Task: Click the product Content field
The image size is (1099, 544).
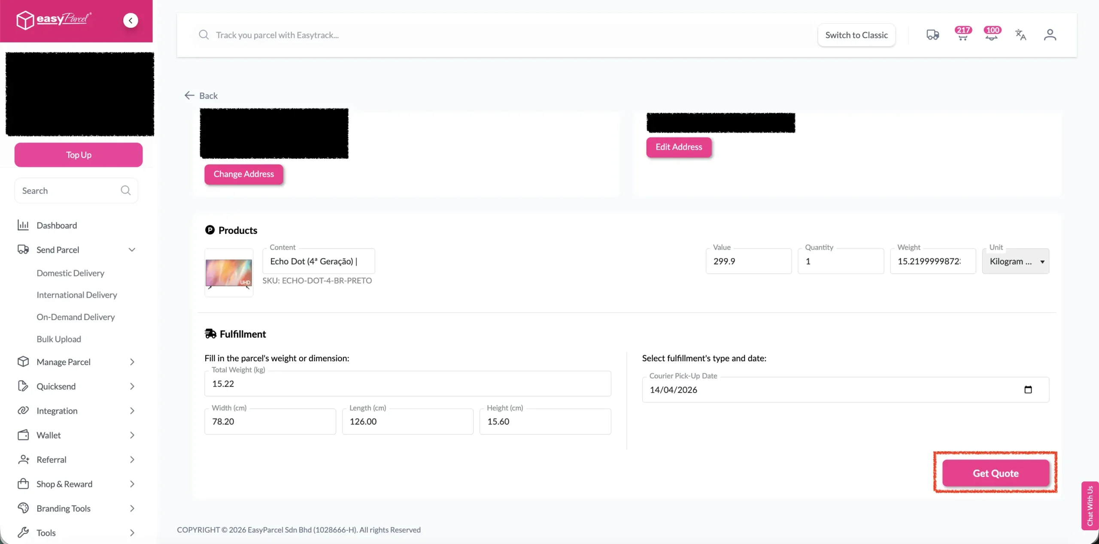Action: [319, 261]
